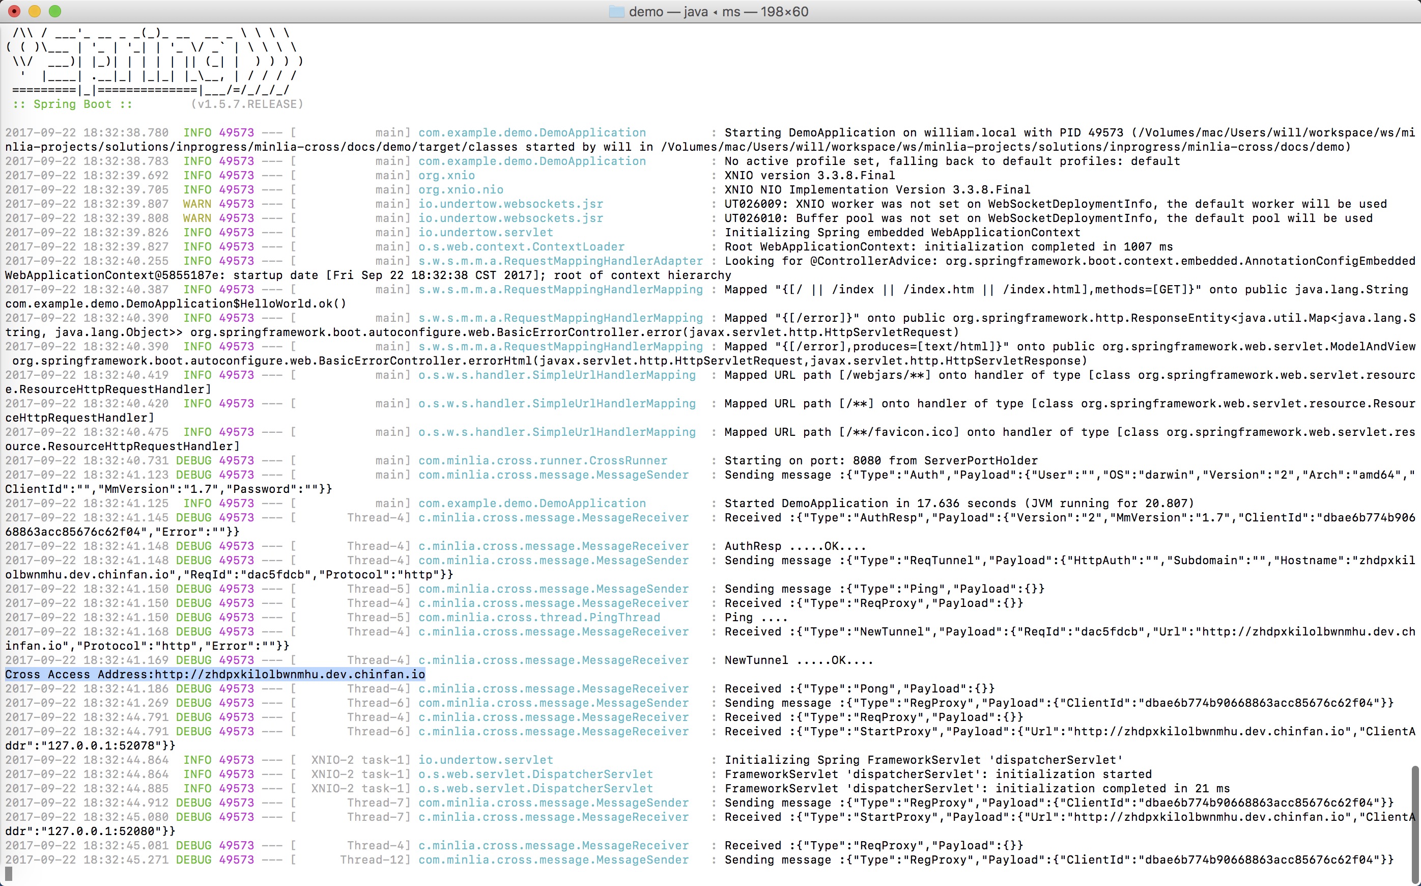Click the com.minlia.cross.runner.CrossRunner logger name

pyautogui.click(x=543, y=461)
